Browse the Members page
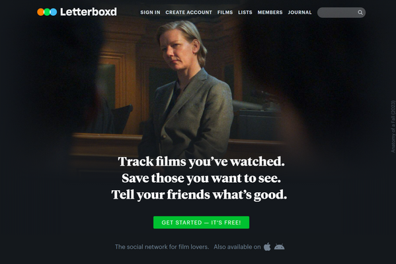The height and width of the screenshot is (264, 396). pos(270,13)
